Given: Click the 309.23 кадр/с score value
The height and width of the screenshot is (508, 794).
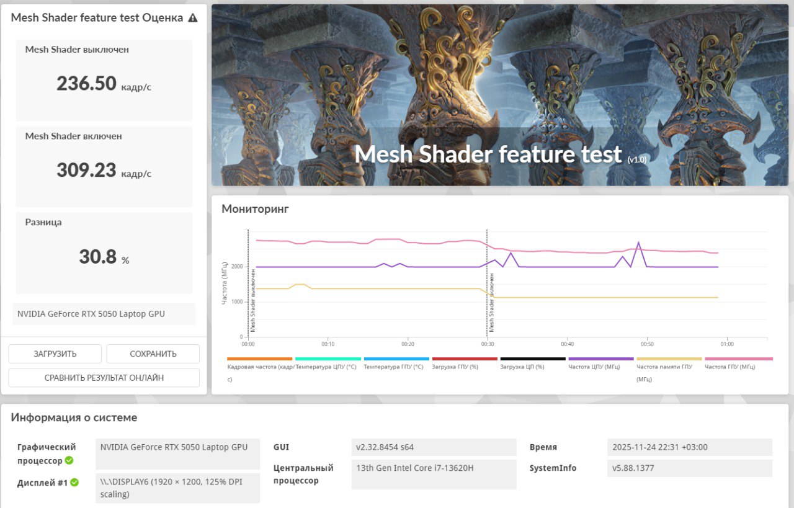Looking at the screenshot, I should [x=104, y=170].
